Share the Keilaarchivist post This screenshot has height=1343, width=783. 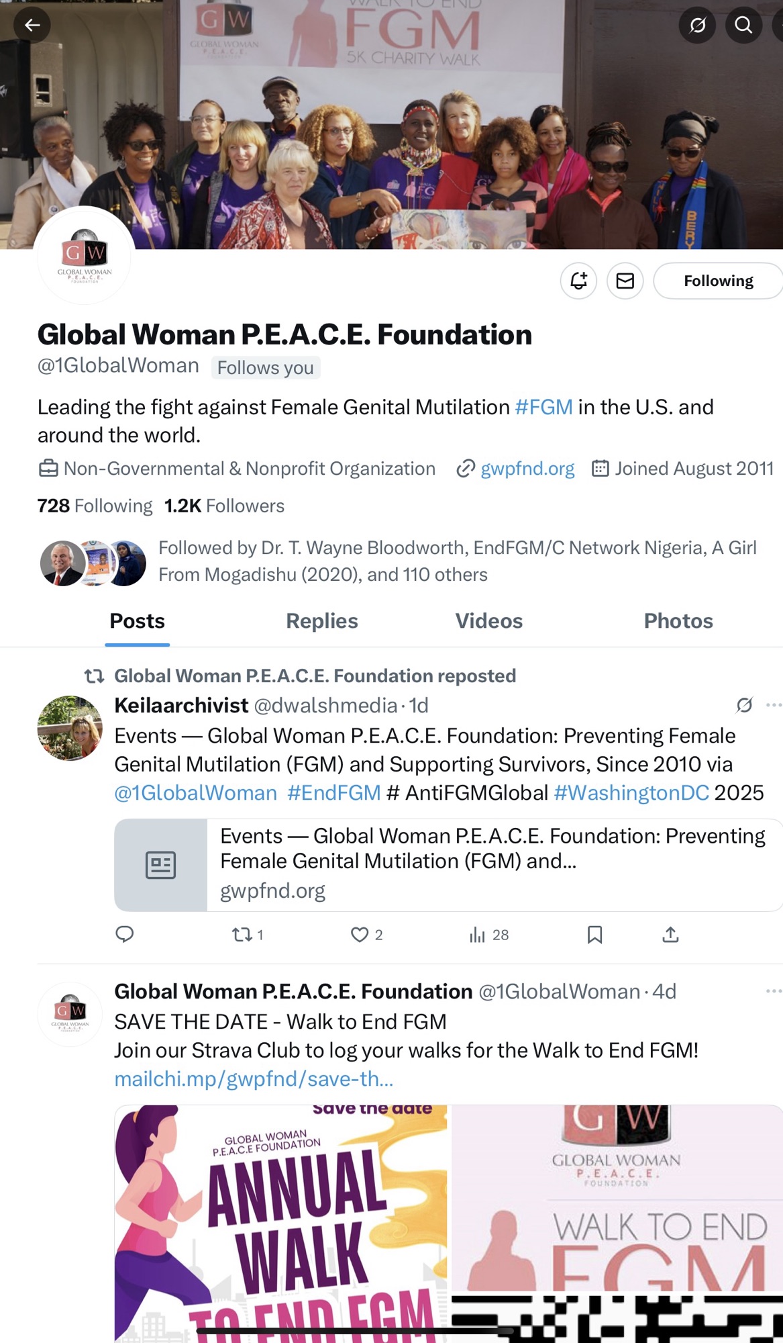(670, 934)
